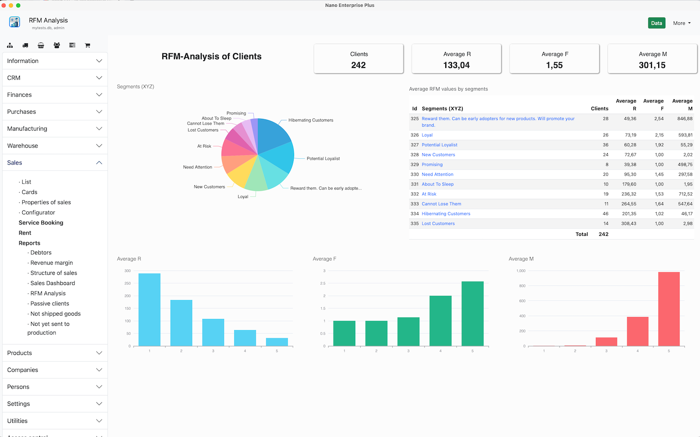Open the Debtors report
The image size is (700, 437).
(41, 252)
